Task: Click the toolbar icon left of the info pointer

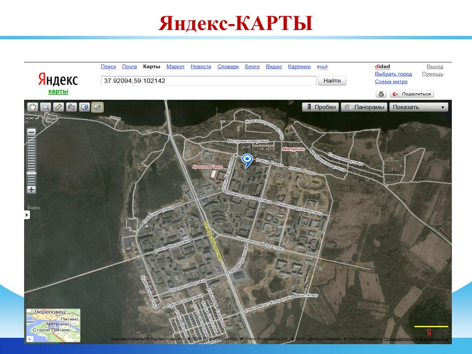Action: (84, 107)
